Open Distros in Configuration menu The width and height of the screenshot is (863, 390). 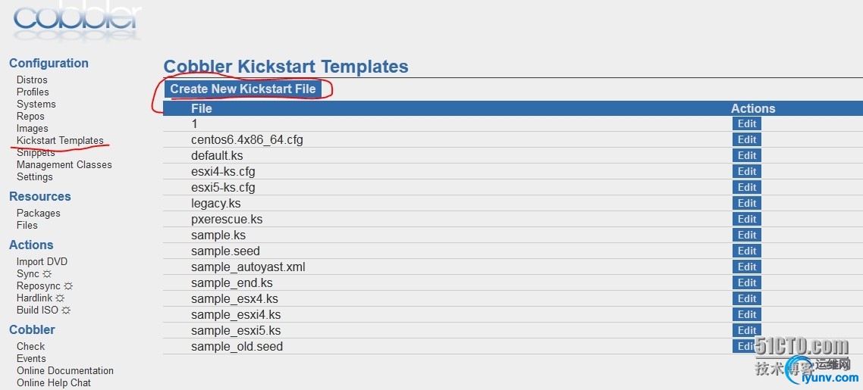[x=32, y=80]
